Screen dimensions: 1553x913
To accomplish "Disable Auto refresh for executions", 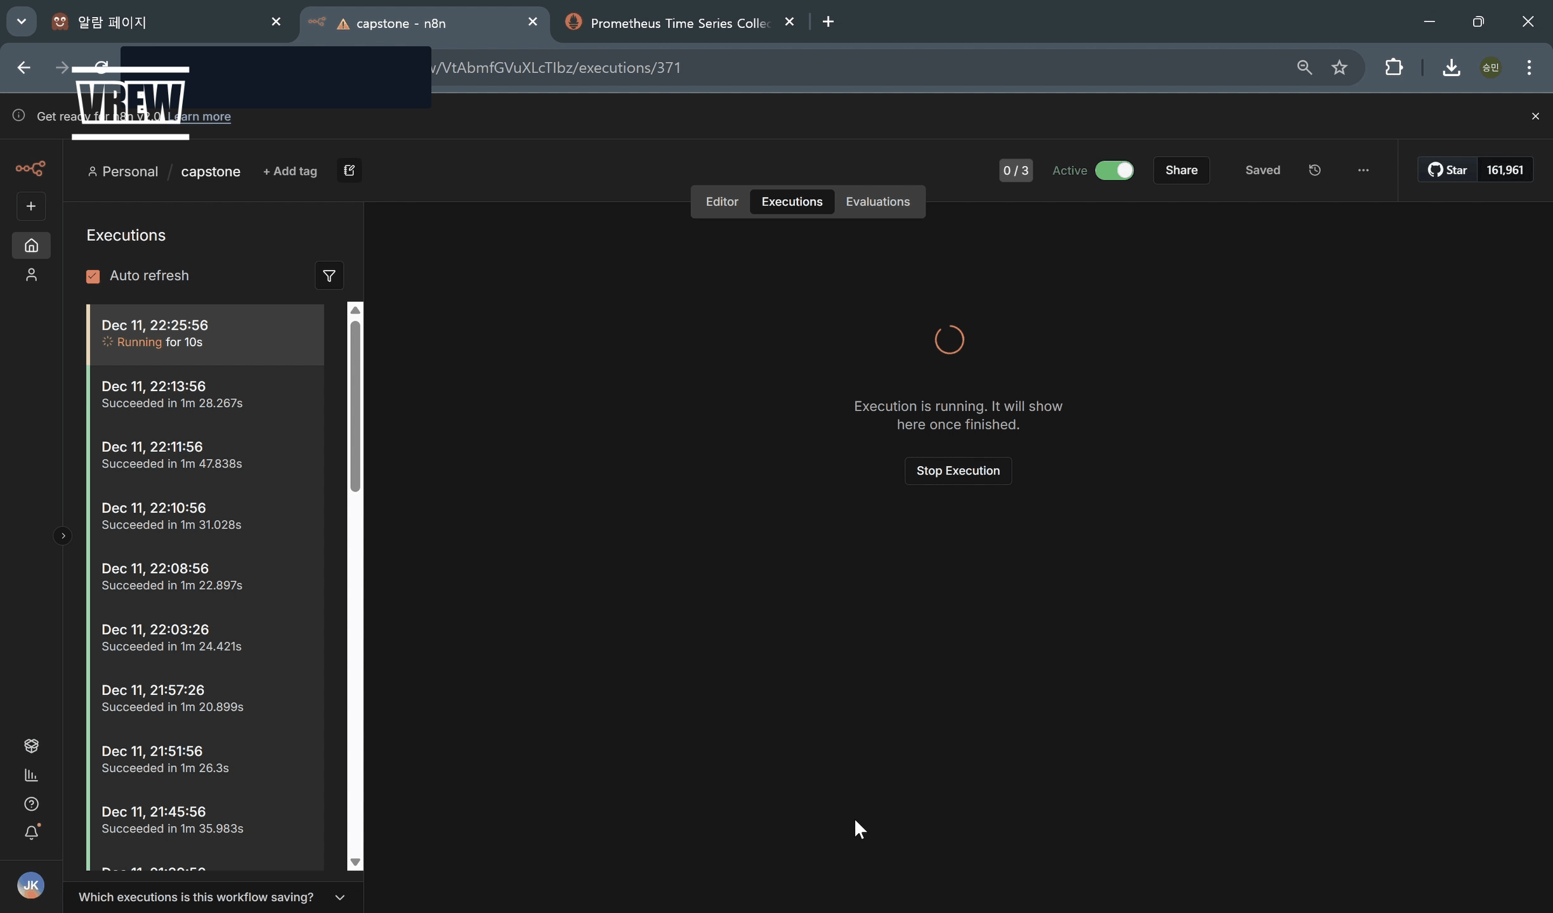I will (93, 276).
